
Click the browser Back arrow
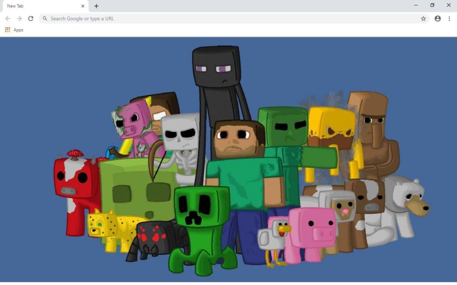click(8, 19)
